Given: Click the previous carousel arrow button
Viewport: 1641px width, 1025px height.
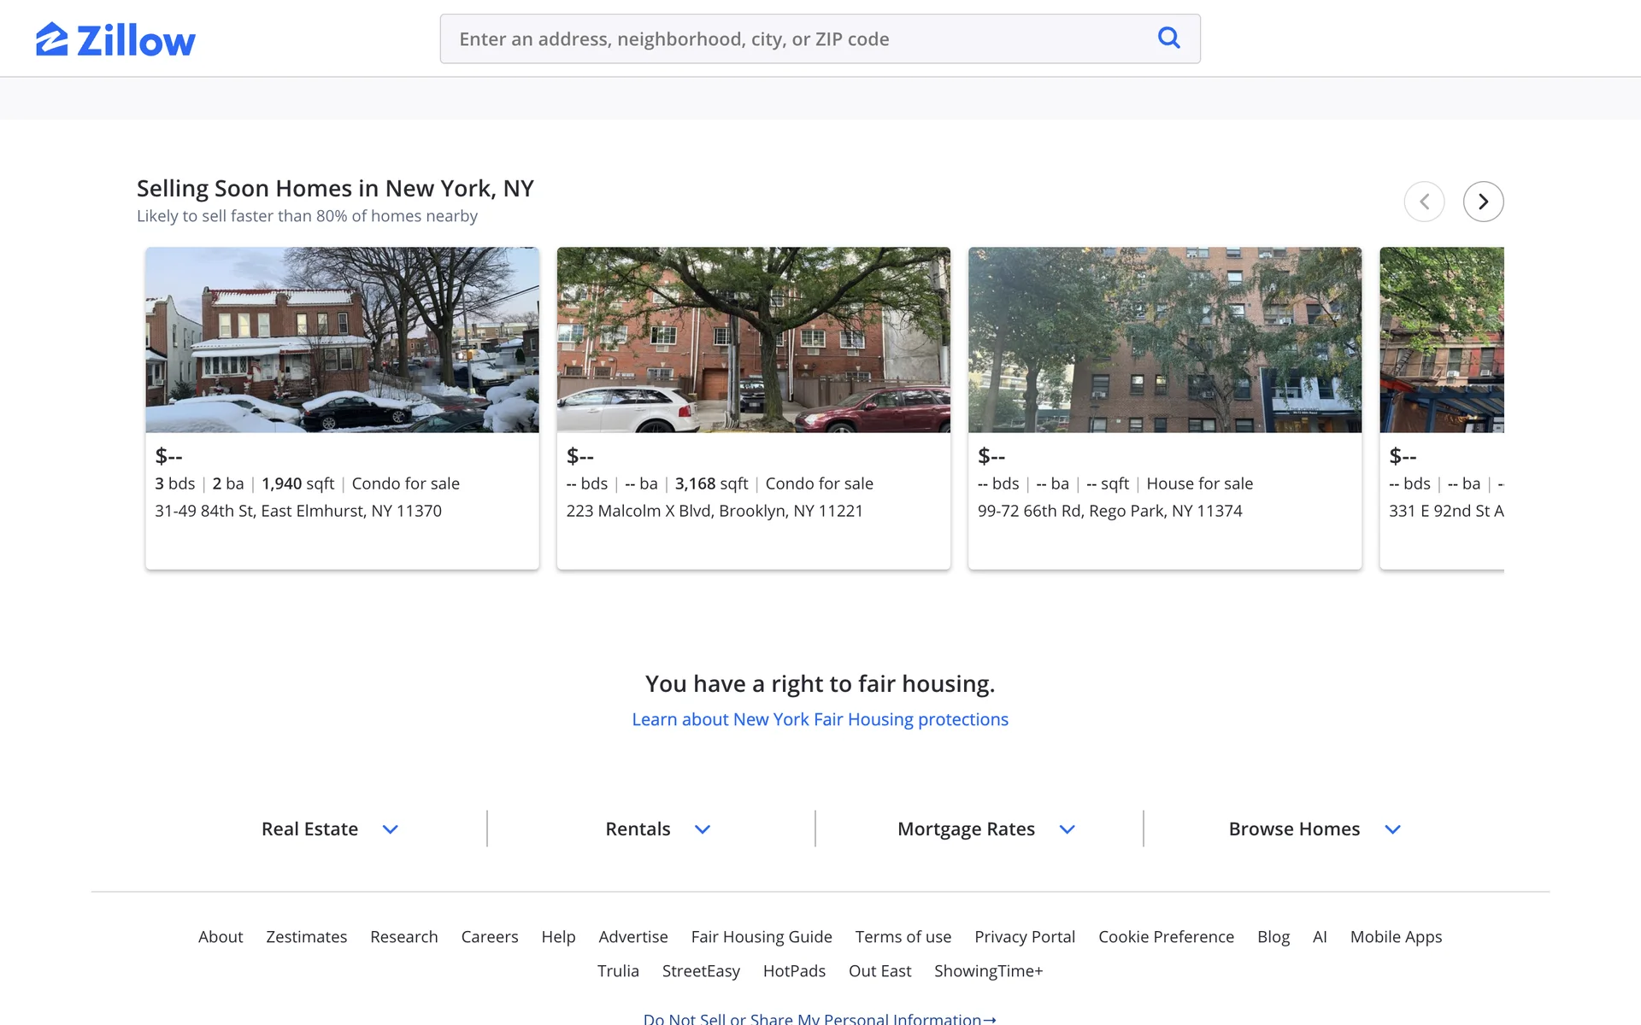Looking at the screenshot, I should click(1424, 202).
